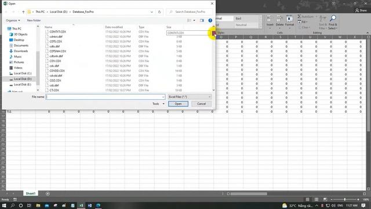The height and width of the screenshot is (209, 371).
Task: Select file CDVDD.CDX
Action: point(57,71)
